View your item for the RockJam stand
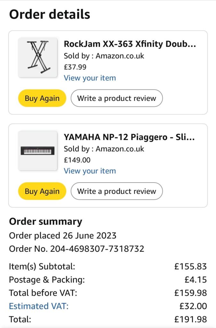Viewport: 216px width, 328px height. pyautogui.click(x=90, y=78)
